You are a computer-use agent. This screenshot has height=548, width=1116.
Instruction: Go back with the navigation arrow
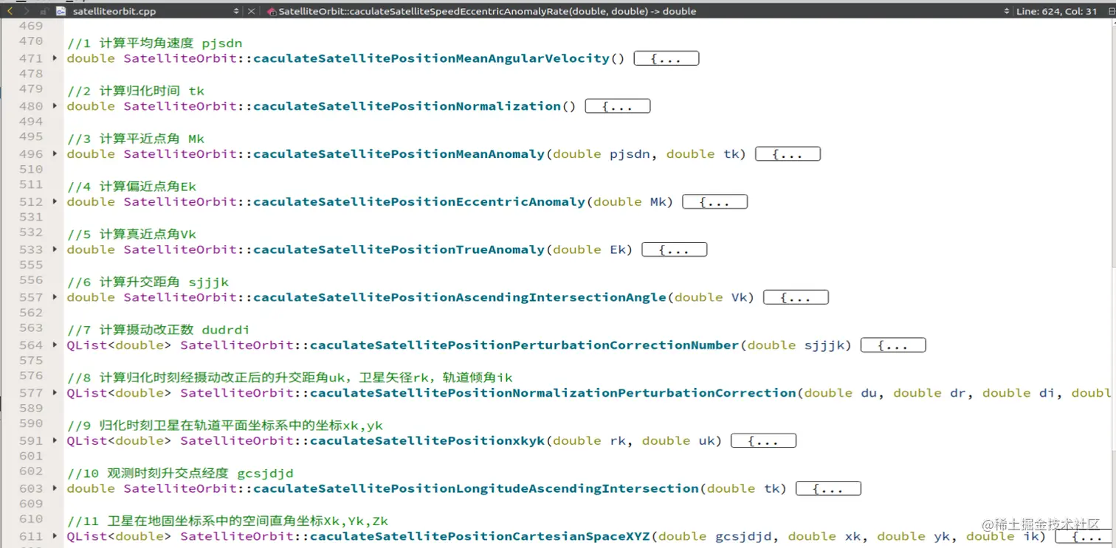click(x=10, y=11)
